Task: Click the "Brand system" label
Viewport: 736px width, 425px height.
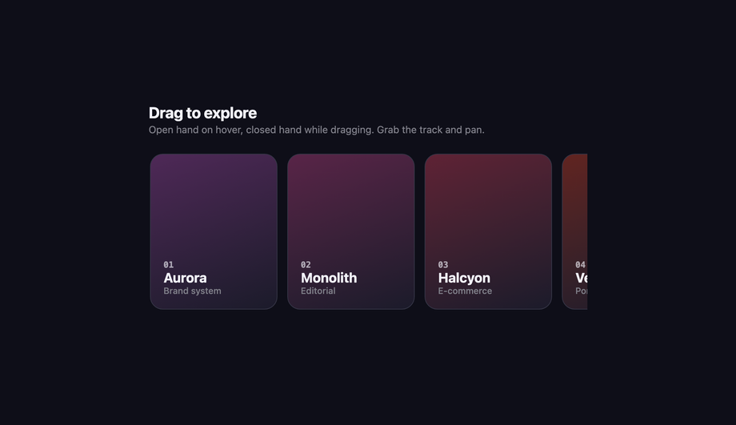Action: click(192, 291)
